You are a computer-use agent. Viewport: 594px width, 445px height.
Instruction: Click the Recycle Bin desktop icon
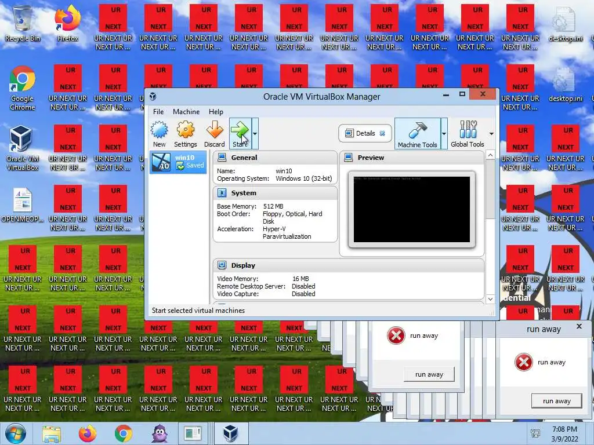(23, 23)
